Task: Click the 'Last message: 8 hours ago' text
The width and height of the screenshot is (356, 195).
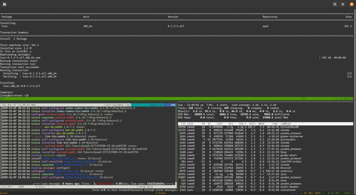Action: click(60, 184)
